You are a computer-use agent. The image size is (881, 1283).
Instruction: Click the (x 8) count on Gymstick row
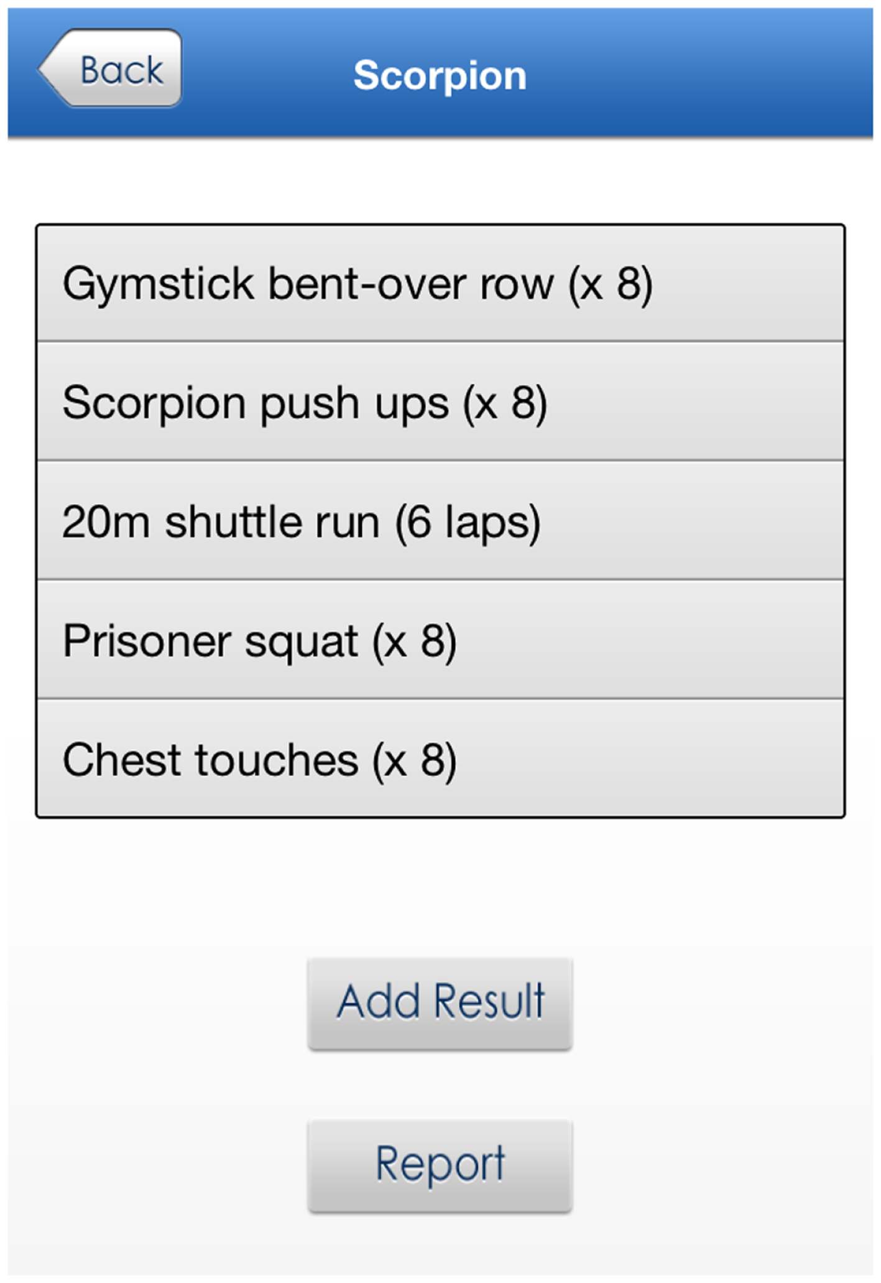[x=610, y=284]
